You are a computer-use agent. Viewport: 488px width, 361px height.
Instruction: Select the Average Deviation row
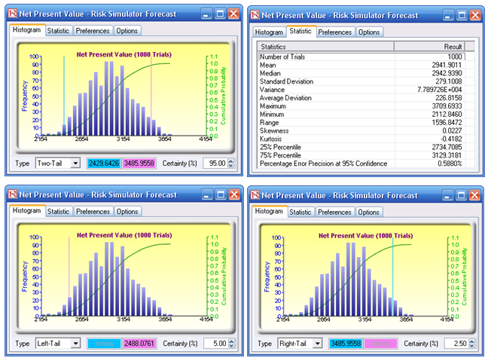point(361,98)
